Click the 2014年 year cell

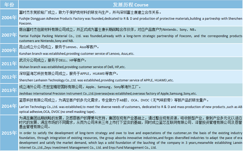[9, 106]
